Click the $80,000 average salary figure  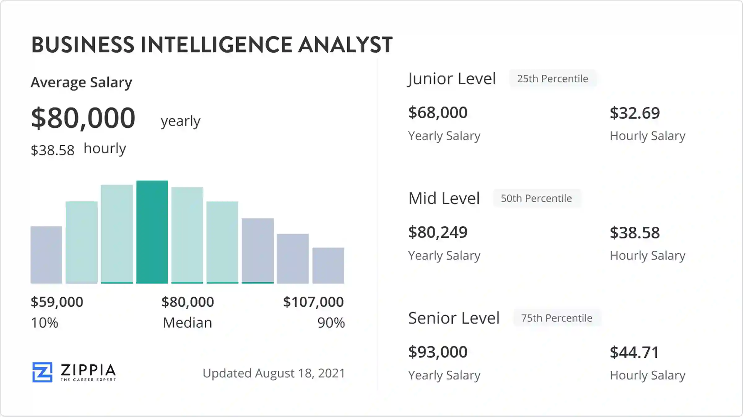click(83, 118)
